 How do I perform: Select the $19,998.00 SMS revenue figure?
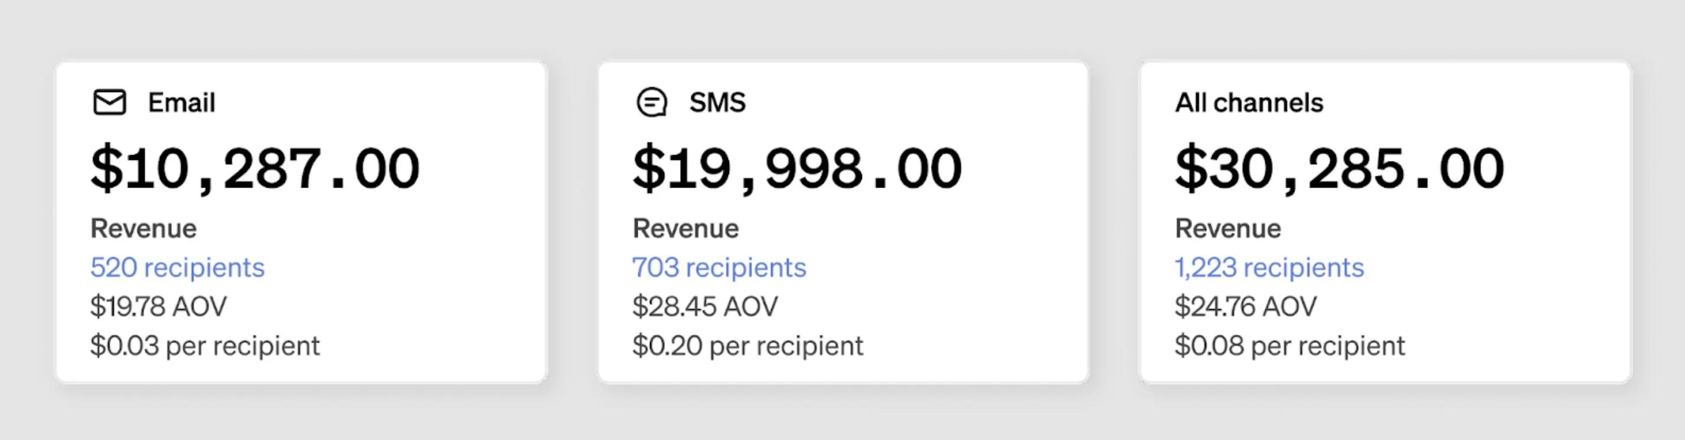coord(796,169)
